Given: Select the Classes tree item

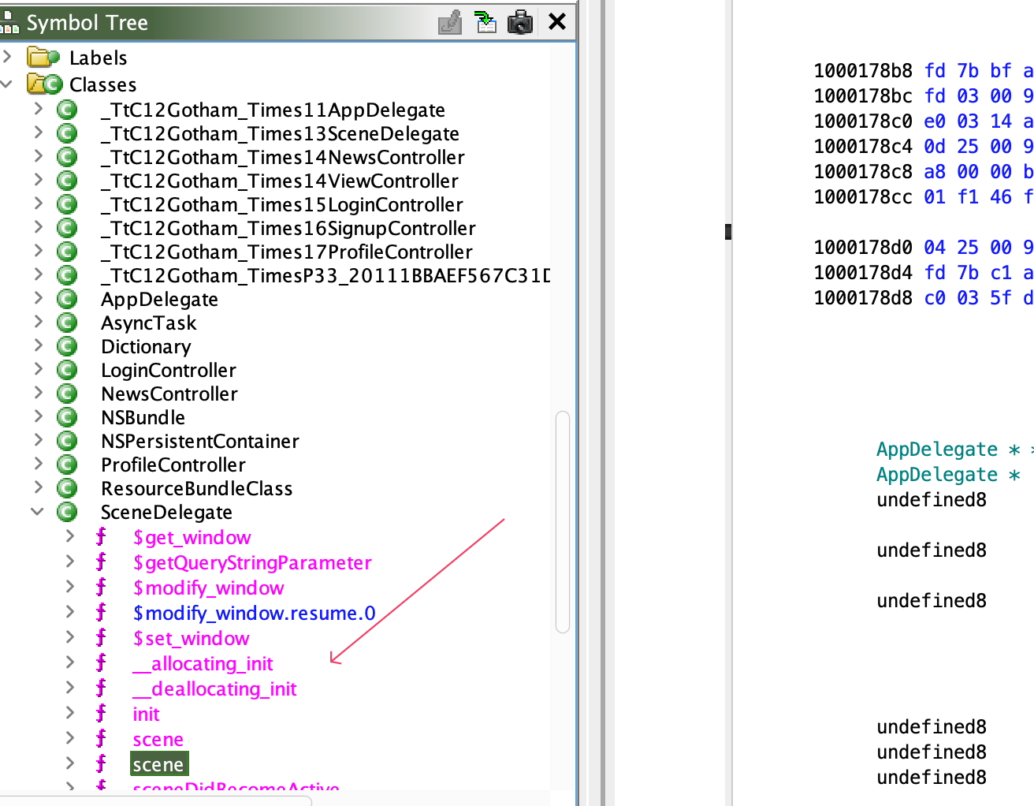Looking at the screenshot, I should tap(102, 84).
